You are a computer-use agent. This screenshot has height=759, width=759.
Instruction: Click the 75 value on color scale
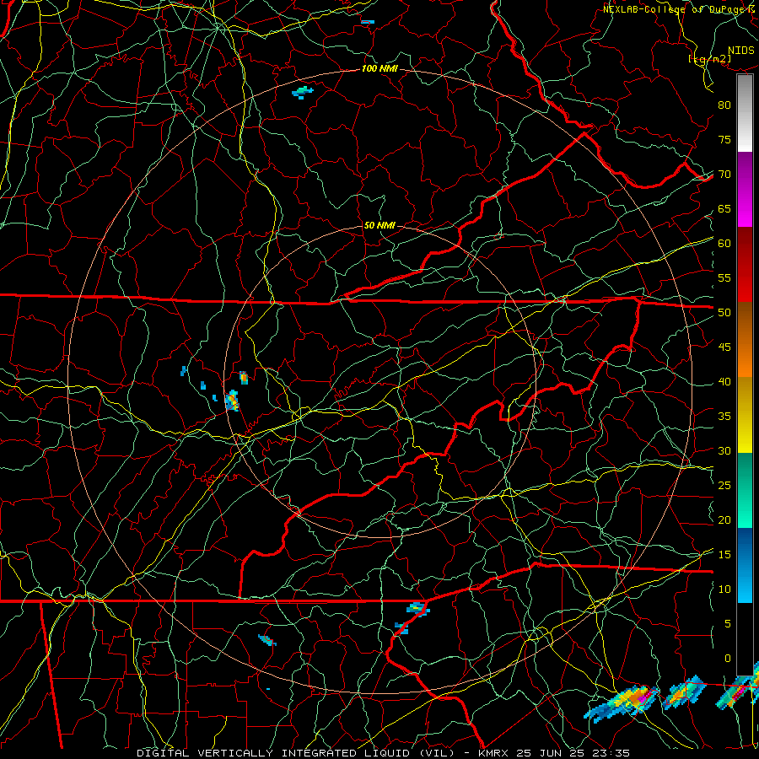pyautogui.click(x=724, y=139)
